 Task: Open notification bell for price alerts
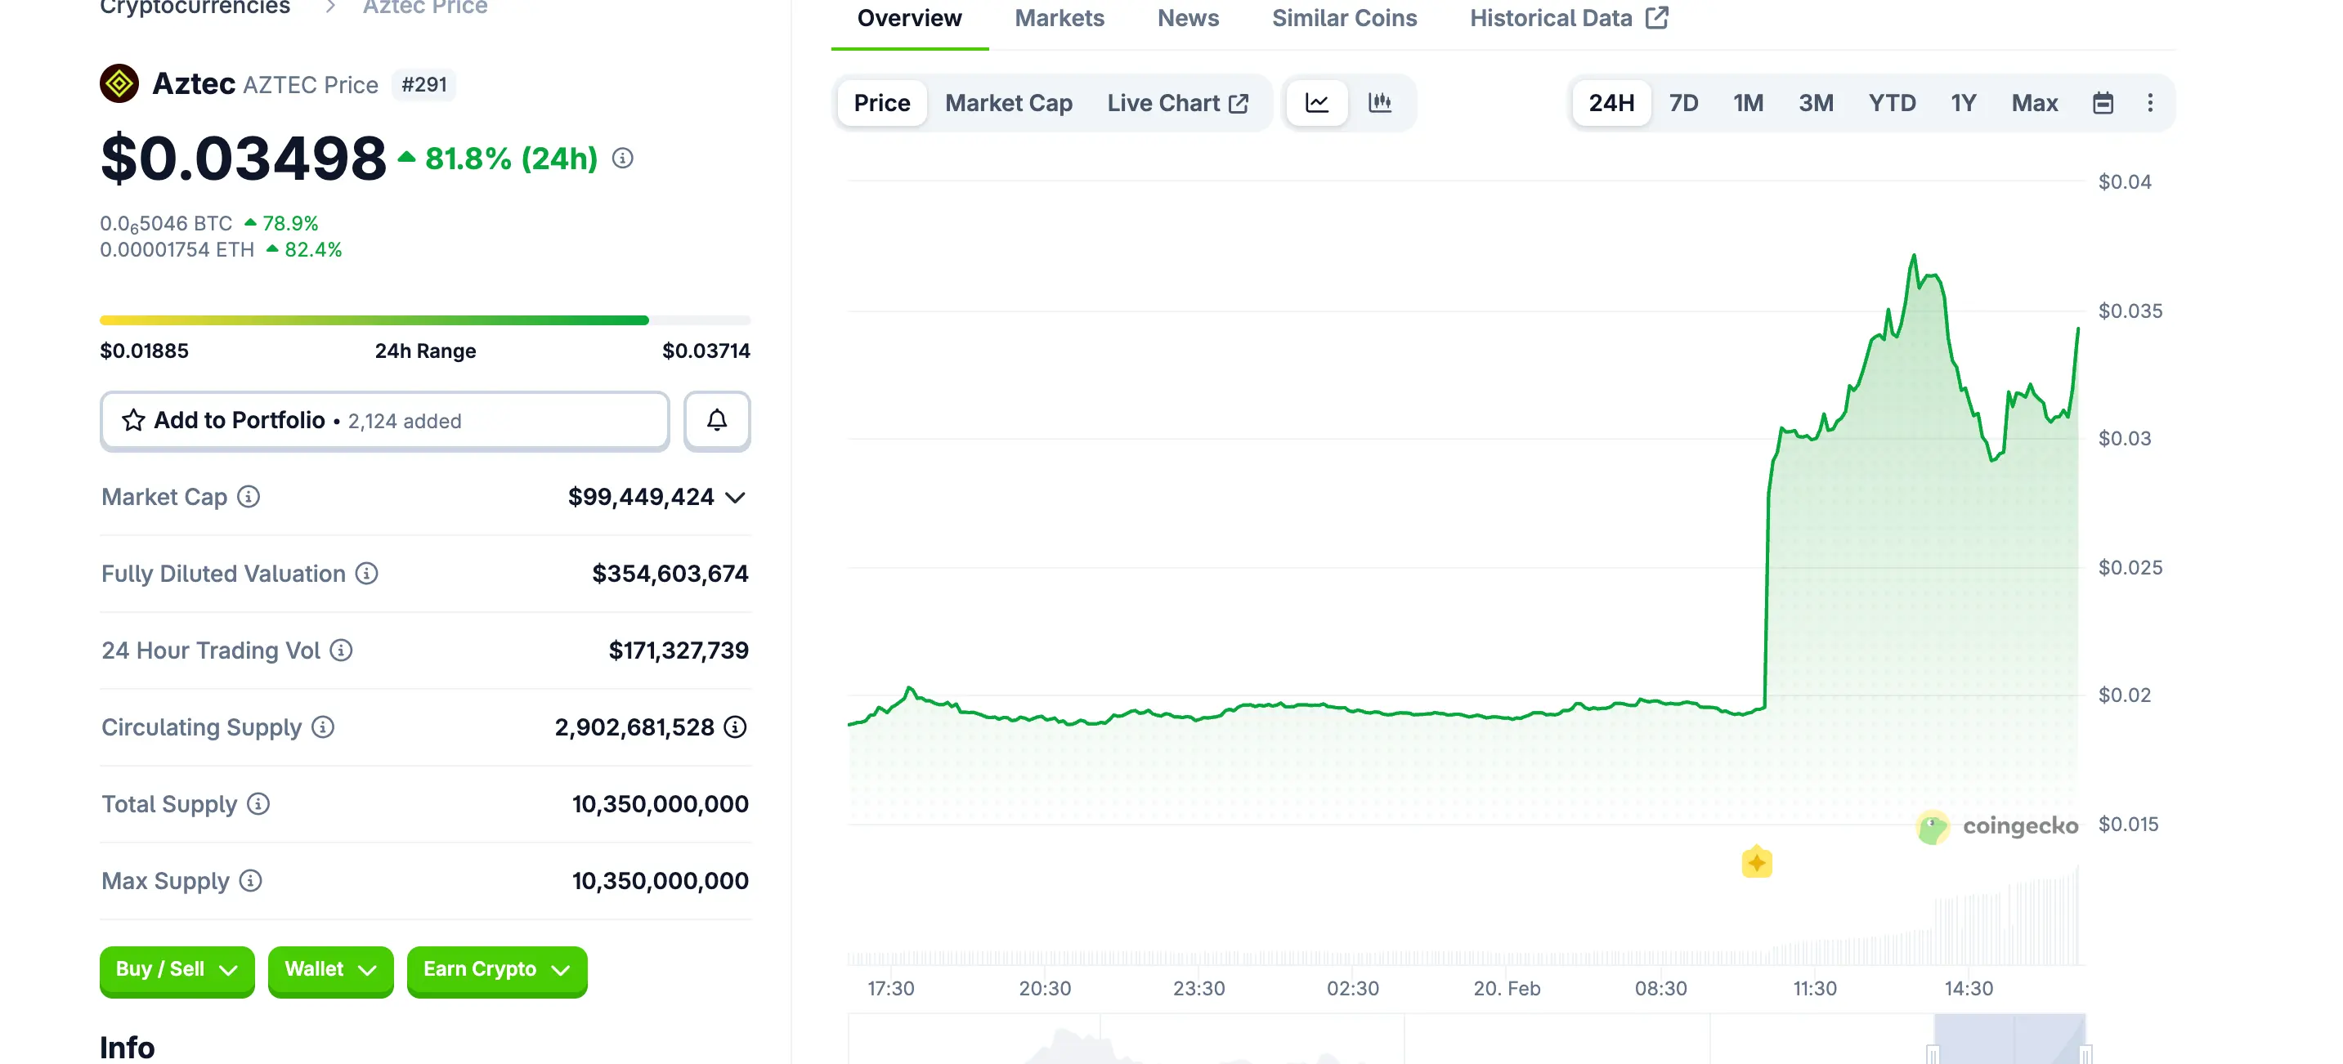(716, 421)
